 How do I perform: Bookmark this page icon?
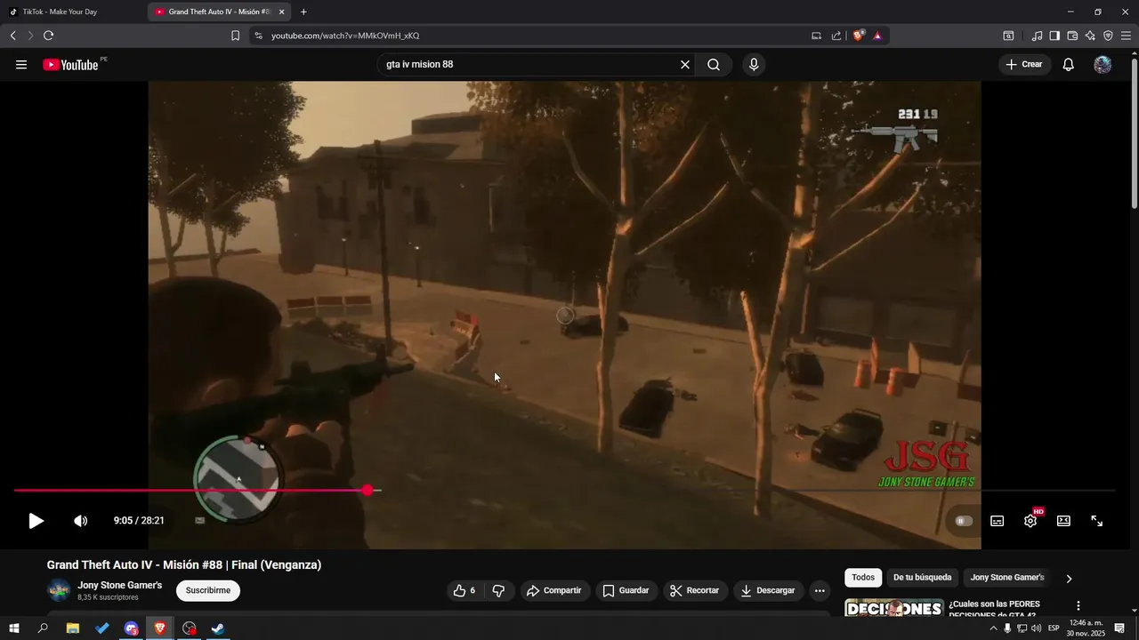coord(235,36)
